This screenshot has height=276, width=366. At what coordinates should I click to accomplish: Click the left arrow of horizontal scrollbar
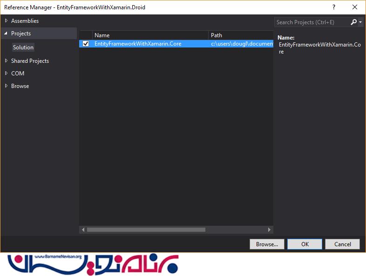(x=83, y=229)
